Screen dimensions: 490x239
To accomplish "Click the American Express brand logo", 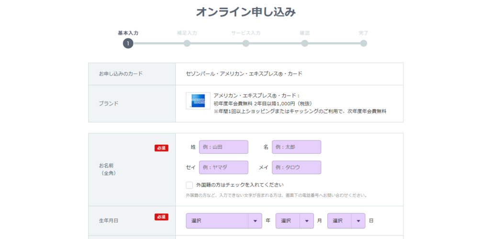I will coord(198,100).
